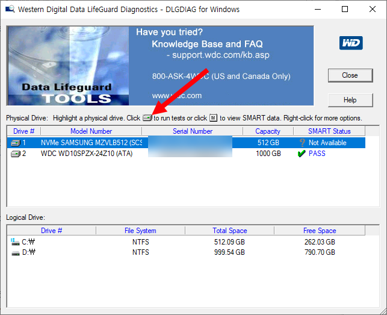Click the C: drive NTFS cell
The image size is (387, 315).
(x=140, y=242)
